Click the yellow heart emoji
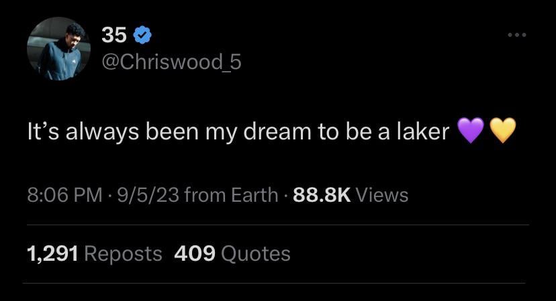Screen dimensions: 556x301 502,131
